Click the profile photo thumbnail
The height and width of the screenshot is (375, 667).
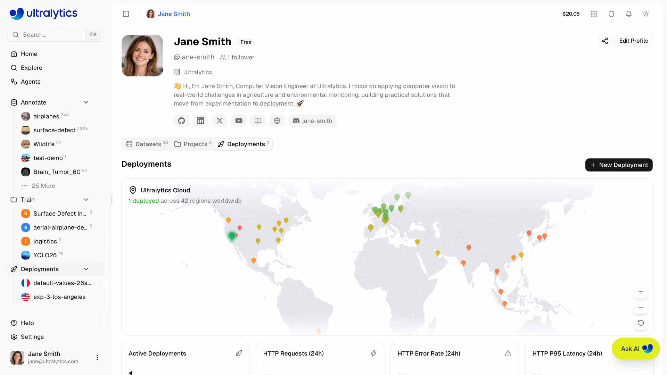pyautogui.click(x=142, y=56)
